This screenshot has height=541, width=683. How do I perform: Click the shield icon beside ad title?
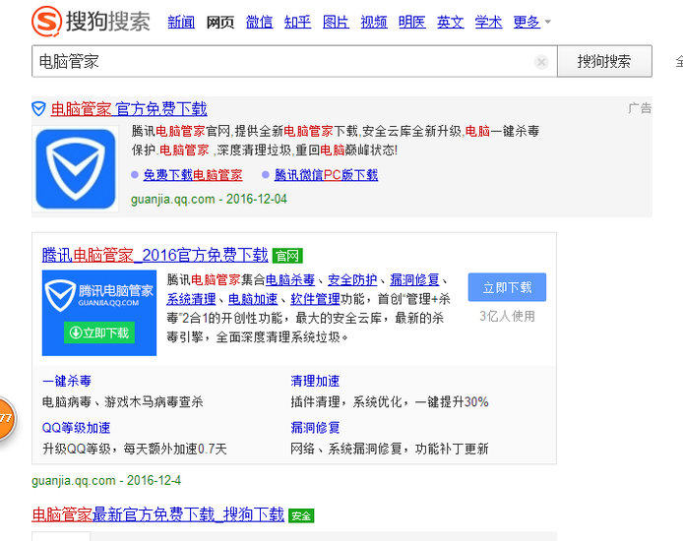pyautogui.click(x=38, y=109)
